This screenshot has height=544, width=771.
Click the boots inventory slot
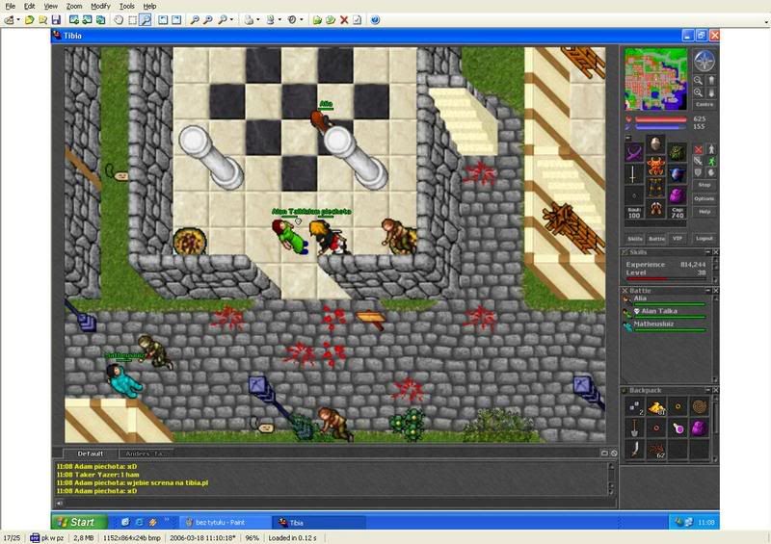(655, 209)
